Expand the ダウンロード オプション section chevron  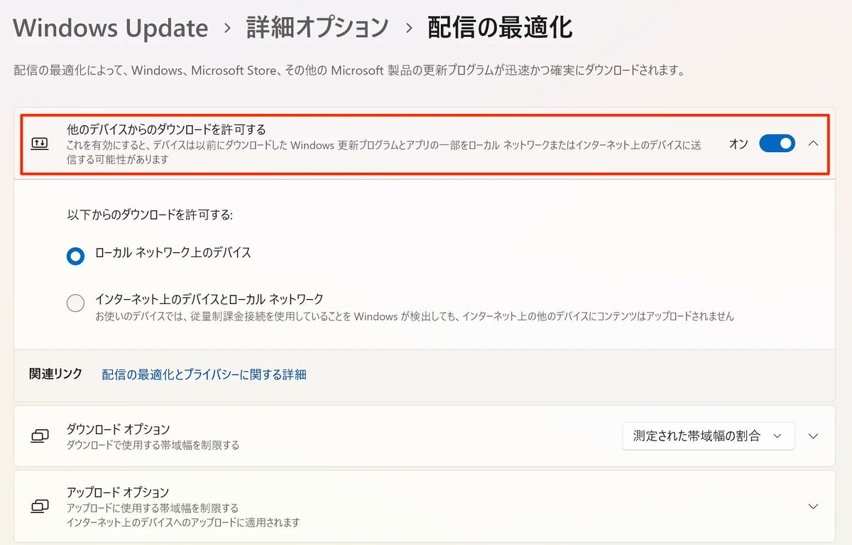click(x=814, y=436)
